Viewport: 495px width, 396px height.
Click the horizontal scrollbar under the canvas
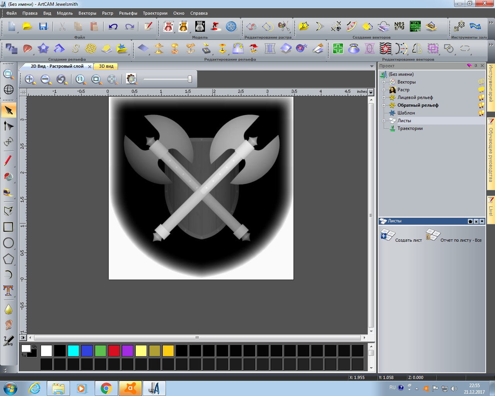click(x=197, y=338)
